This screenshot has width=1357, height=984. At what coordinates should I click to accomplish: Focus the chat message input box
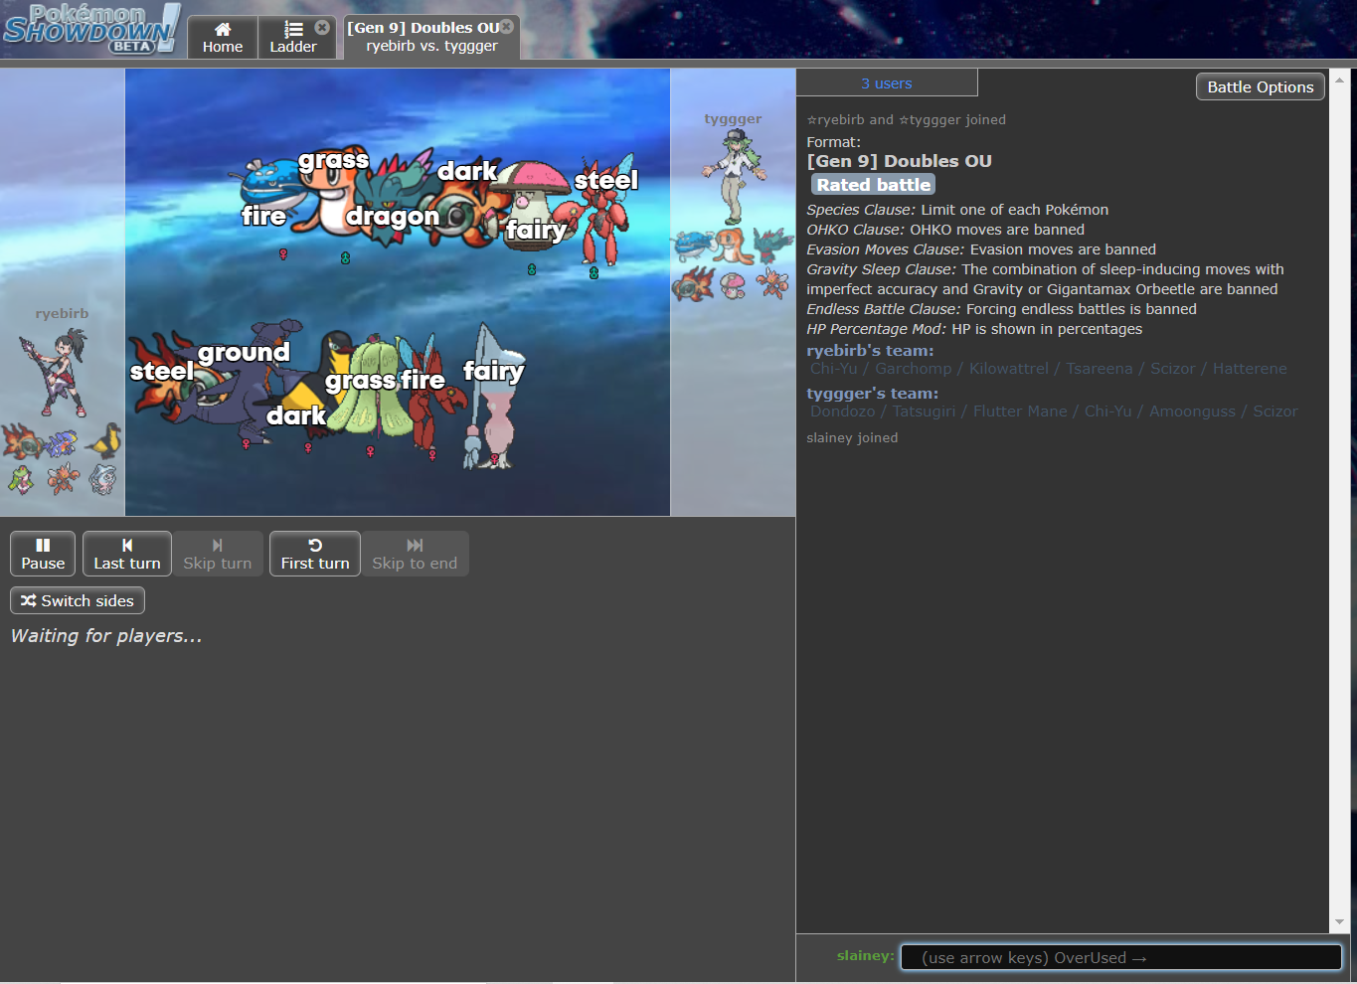tap(1121, 957)
